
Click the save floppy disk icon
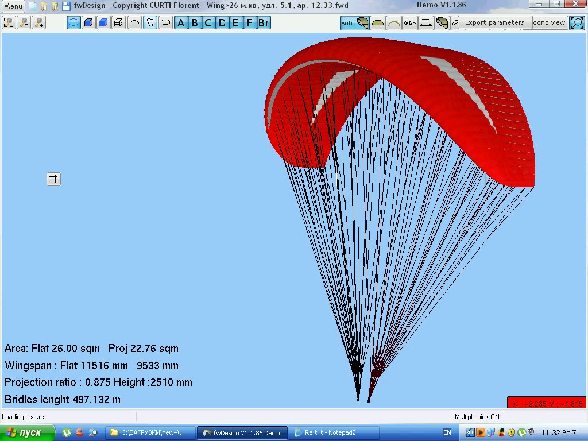[x=66, y=6]
